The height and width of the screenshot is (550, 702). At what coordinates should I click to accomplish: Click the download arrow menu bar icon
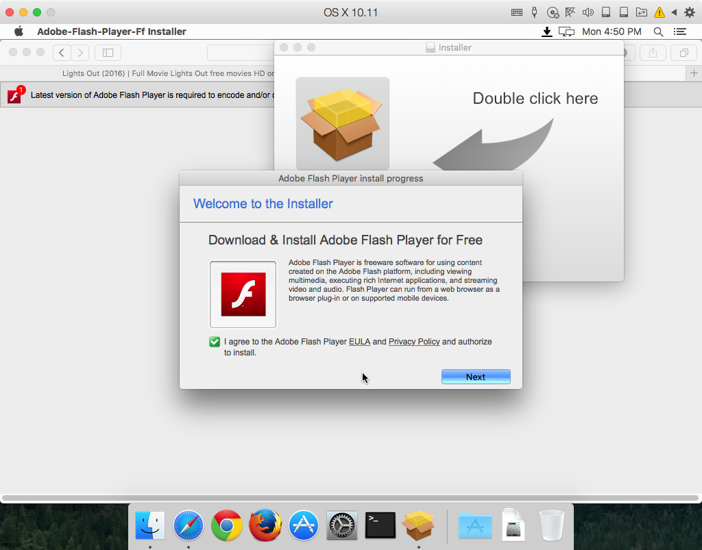point(546,32)
